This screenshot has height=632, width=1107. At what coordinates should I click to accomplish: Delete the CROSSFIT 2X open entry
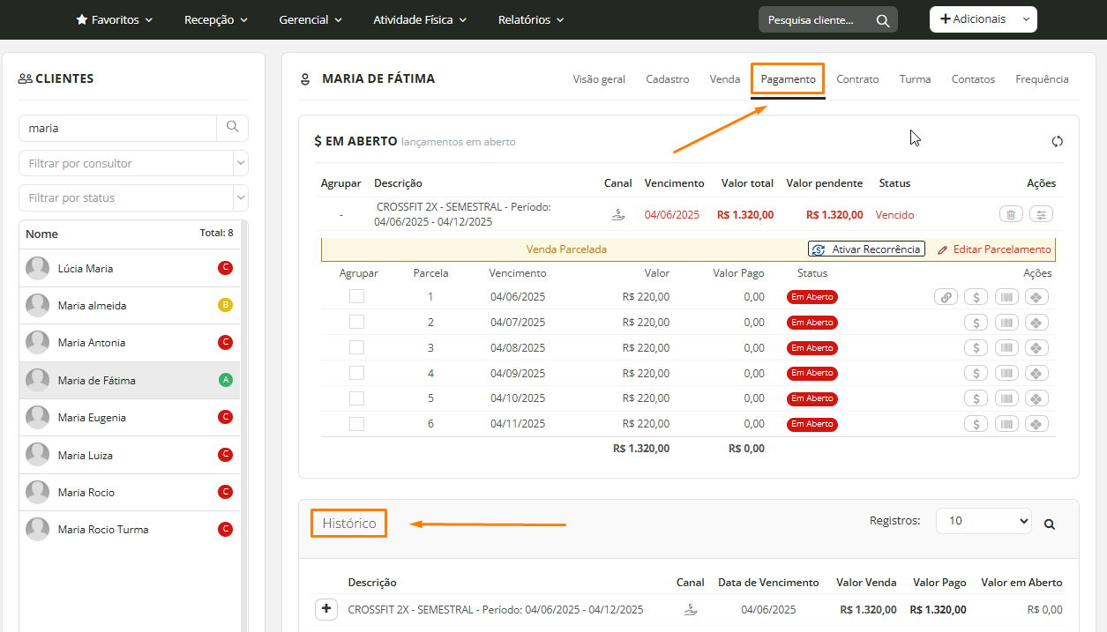pos(1011,214)
